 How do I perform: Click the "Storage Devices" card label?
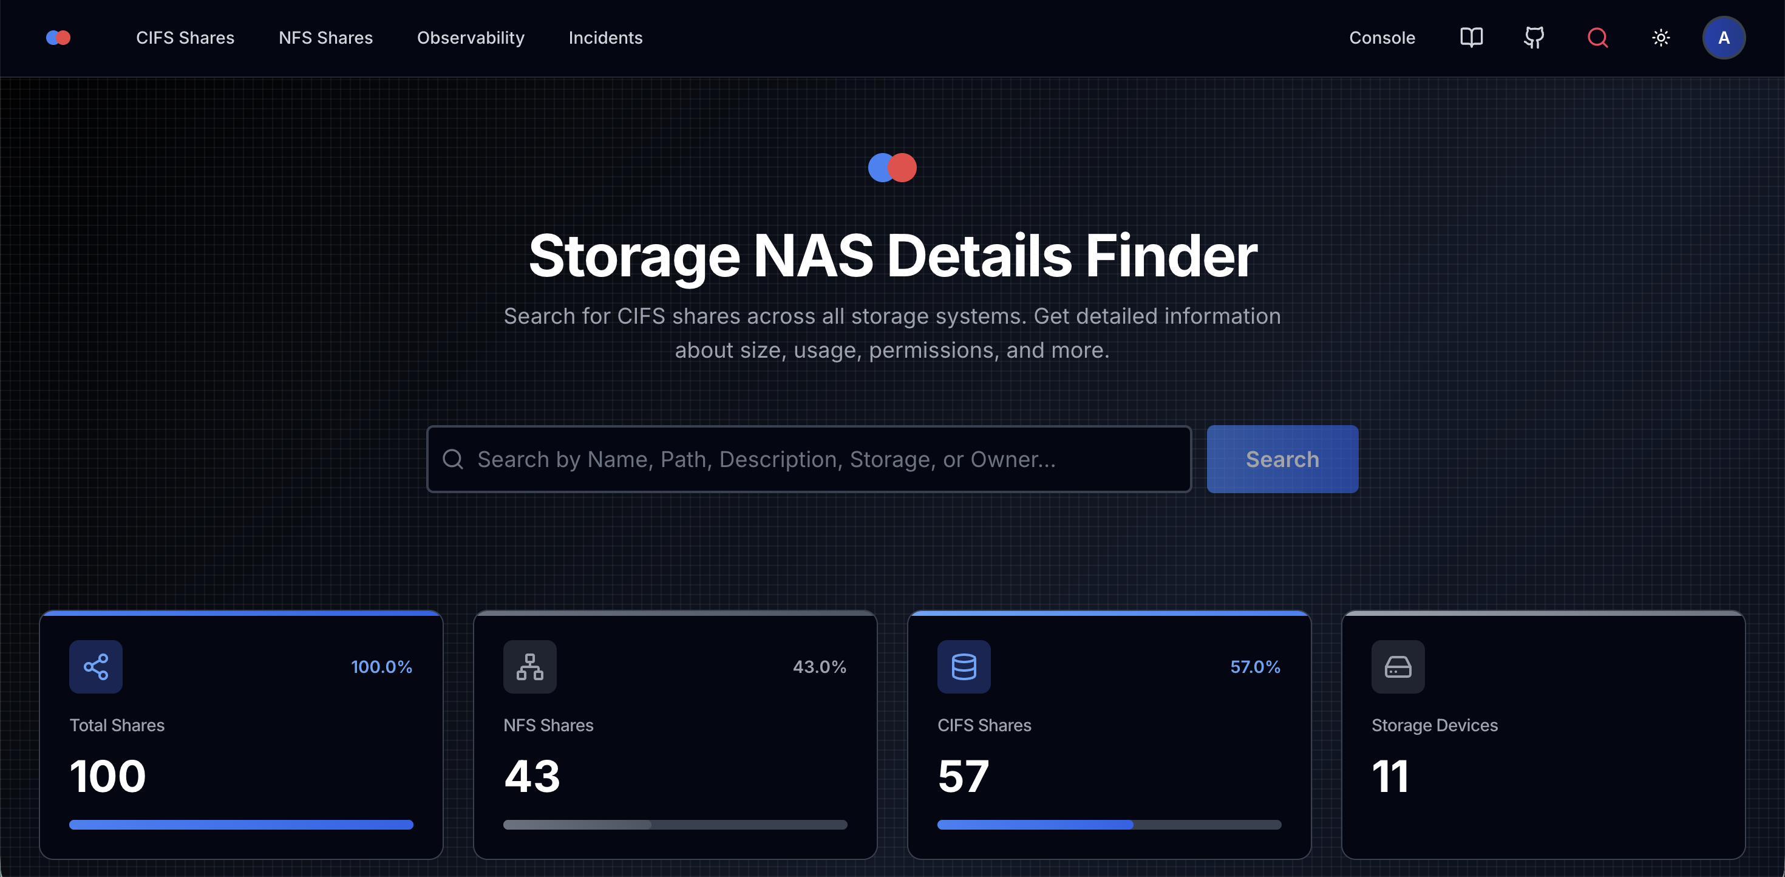coord(1434,725)
